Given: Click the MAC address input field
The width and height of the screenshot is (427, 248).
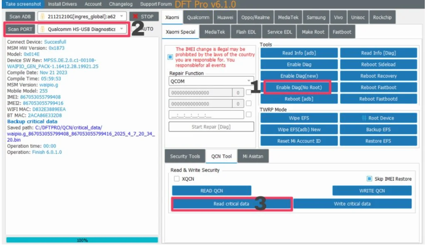Looking at the screenshot, I should [x=206, y=115].
